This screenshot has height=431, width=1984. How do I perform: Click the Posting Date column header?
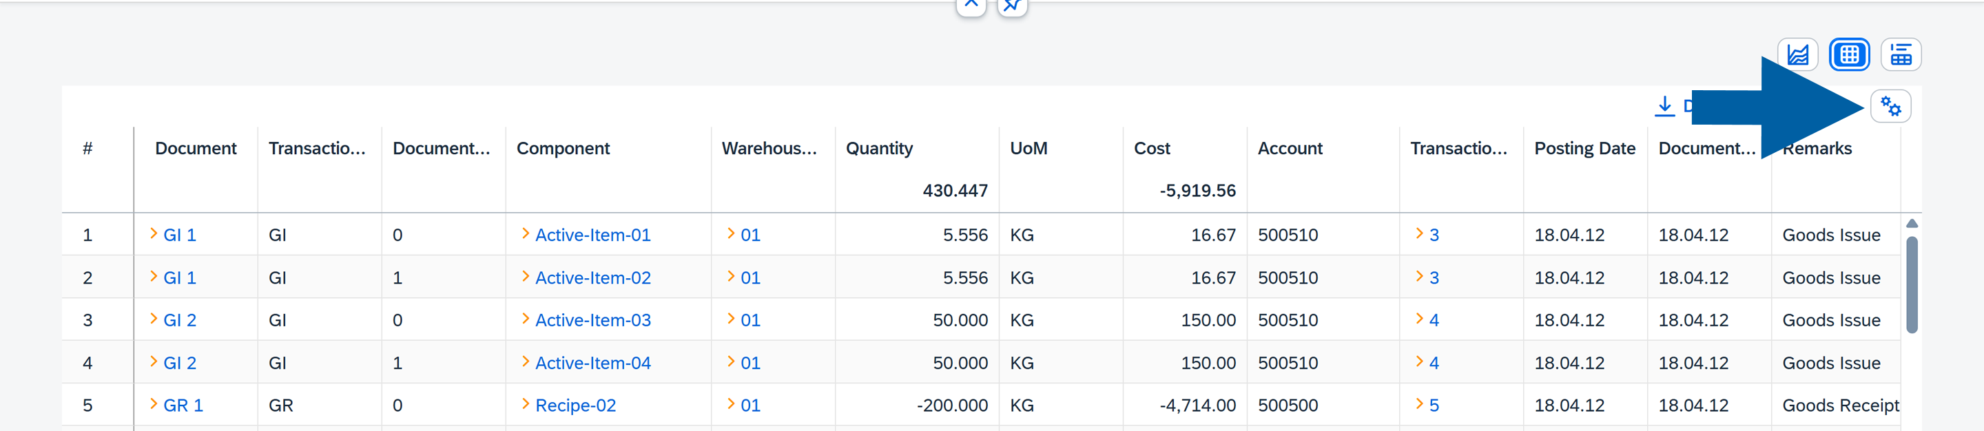point(1584,149)
